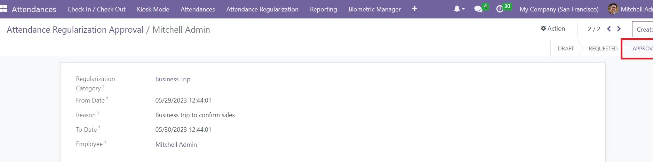The image size is (653, 162).
Task: Click the plus icon in the navbar
Action: [414, 9]
